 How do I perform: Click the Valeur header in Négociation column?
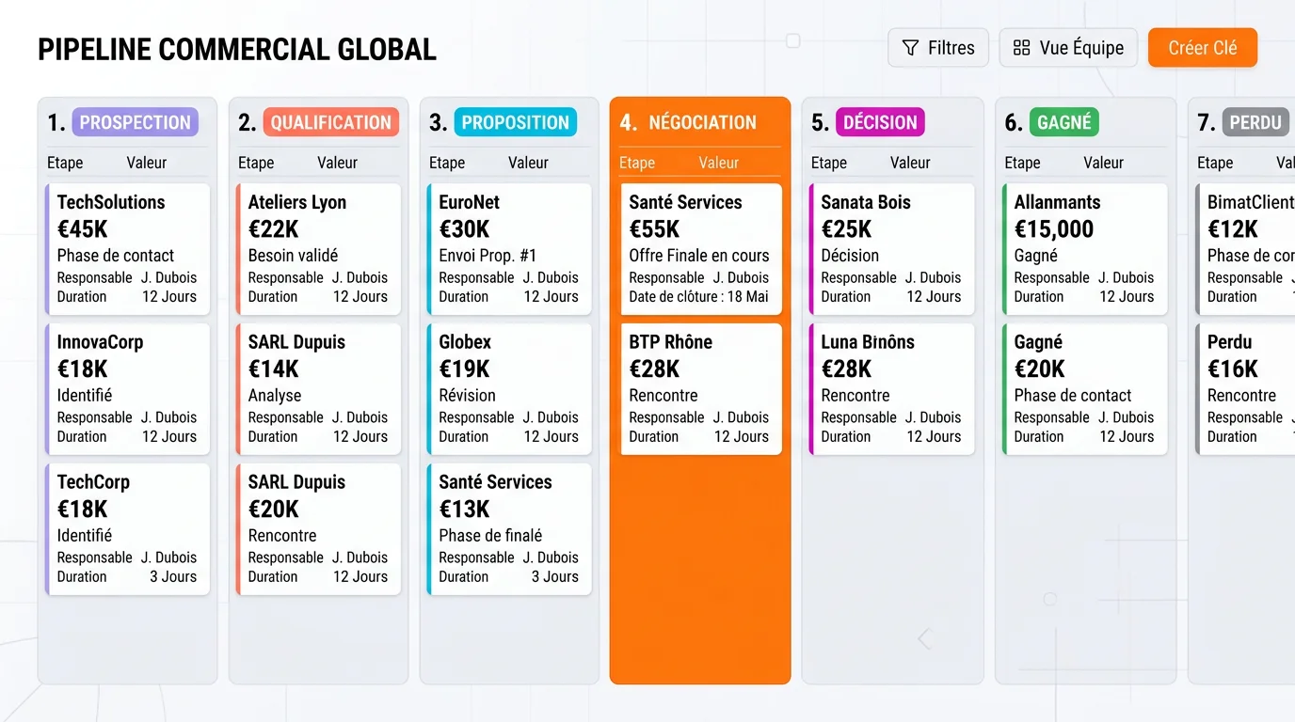(x=718, y=163)
